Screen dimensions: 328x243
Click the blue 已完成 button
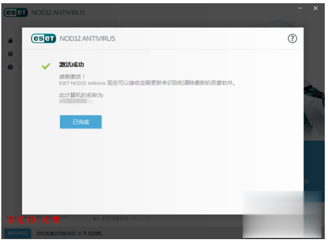coord(81,122)
